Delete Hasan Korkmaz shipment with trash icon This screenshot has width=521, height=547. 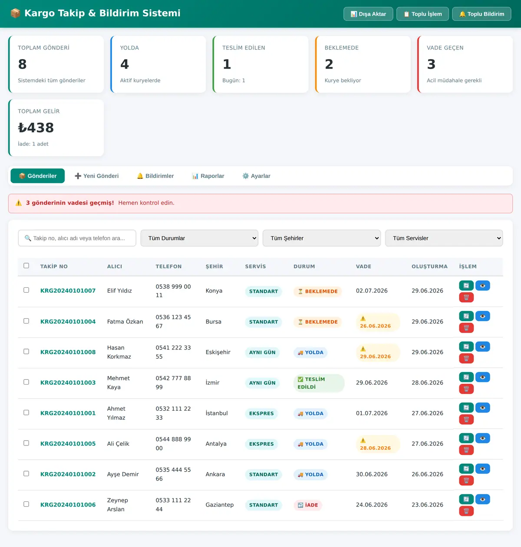click(x=466, y=359)
